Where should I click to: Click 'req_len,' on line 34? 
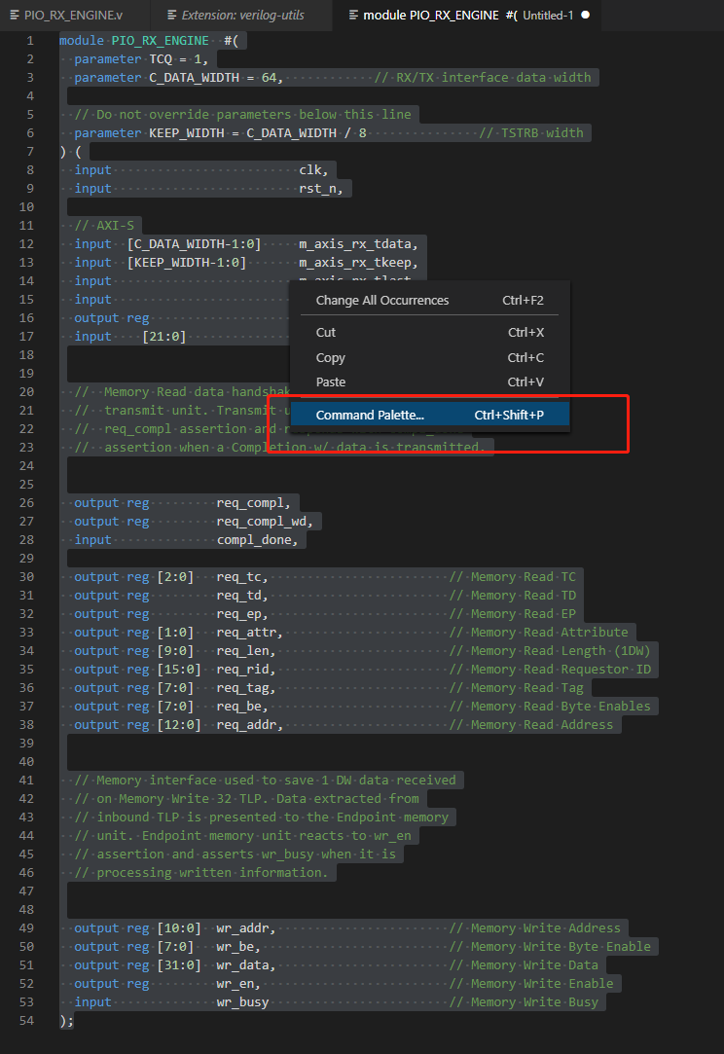coord(246,651)
